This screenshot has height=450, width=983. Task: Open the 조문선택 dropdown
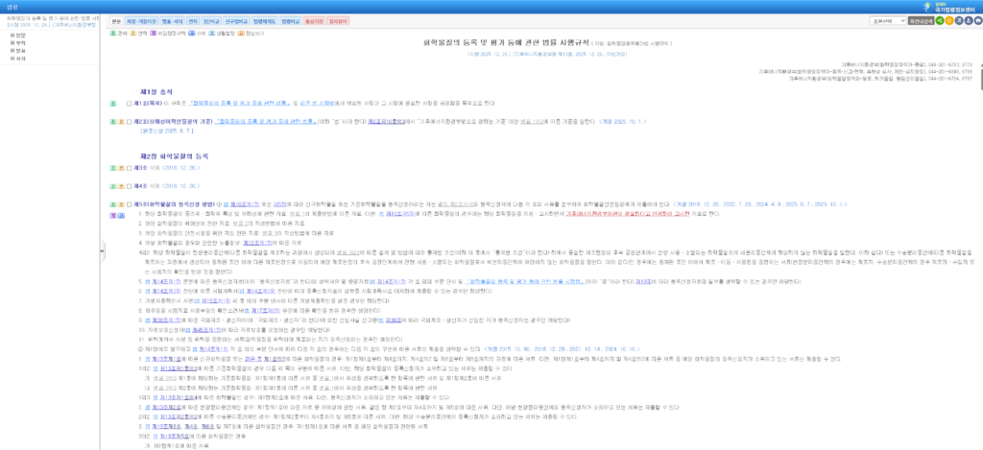[888, 21]
